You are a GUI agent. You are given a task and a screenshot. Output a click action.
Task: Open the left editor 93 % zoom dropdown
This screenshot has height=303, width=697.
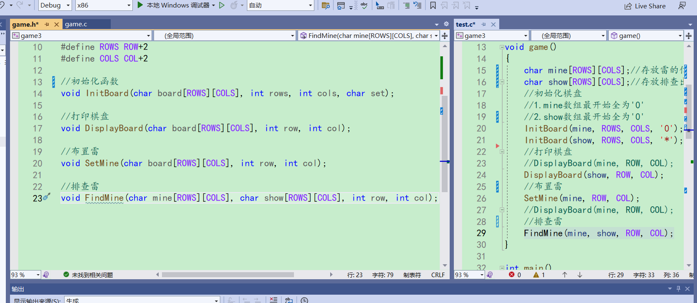[25, 275]
